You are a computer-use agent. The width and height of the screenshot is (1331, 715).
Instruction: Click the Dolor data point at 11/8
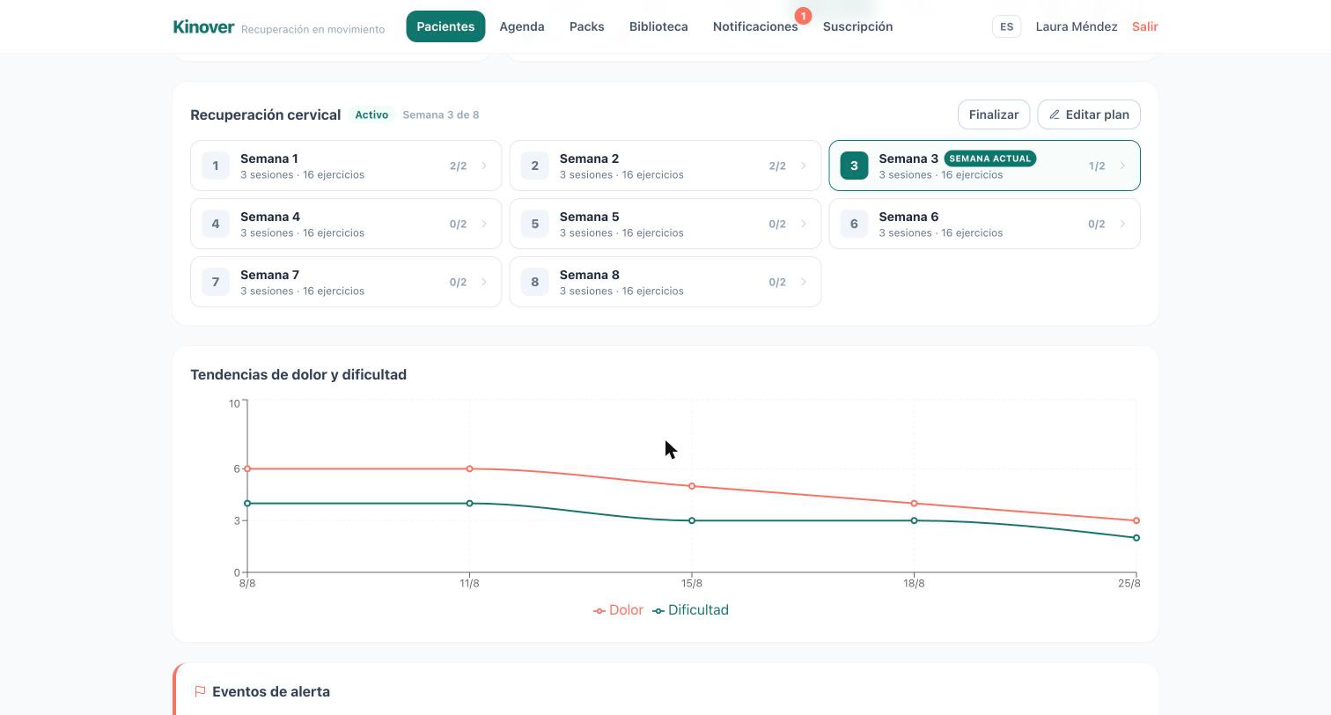(x=470, y=468)
